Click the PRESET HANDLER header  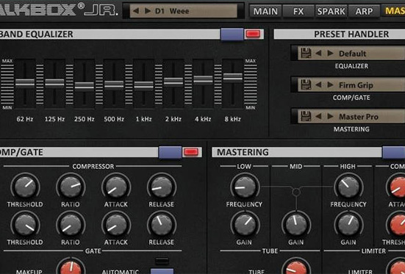tap(351, 34)
